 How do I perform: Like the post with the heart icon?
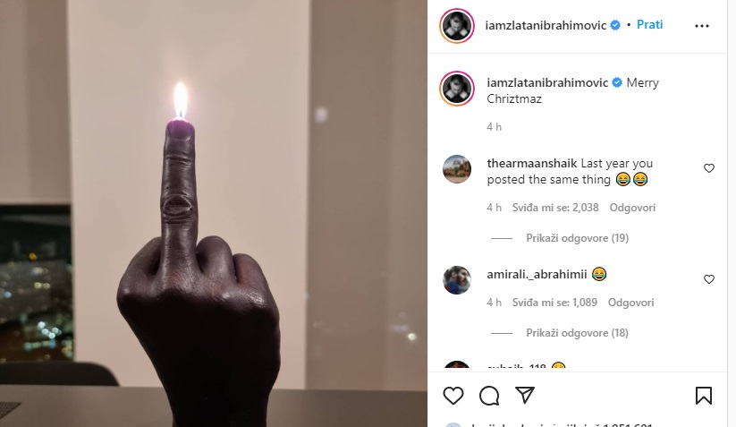[x=453, y=396]
